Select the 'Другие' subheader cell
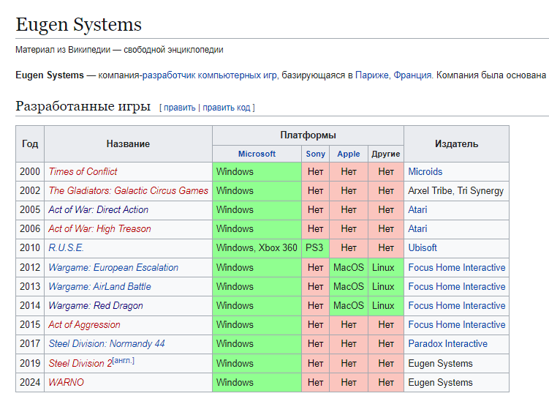This screenshot has height=396, width=549. [x=386, y=154]
